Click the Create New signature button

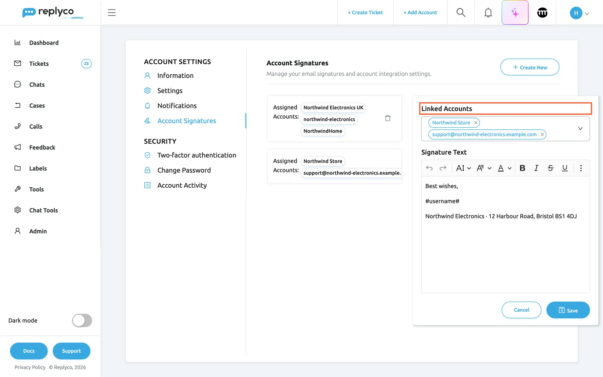pyautogui.click(x=530, y=67)
